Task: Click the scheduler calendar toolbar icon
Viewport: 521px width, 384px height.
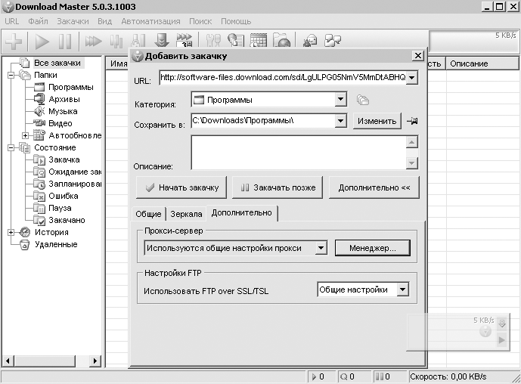Action: coord(258,41)
